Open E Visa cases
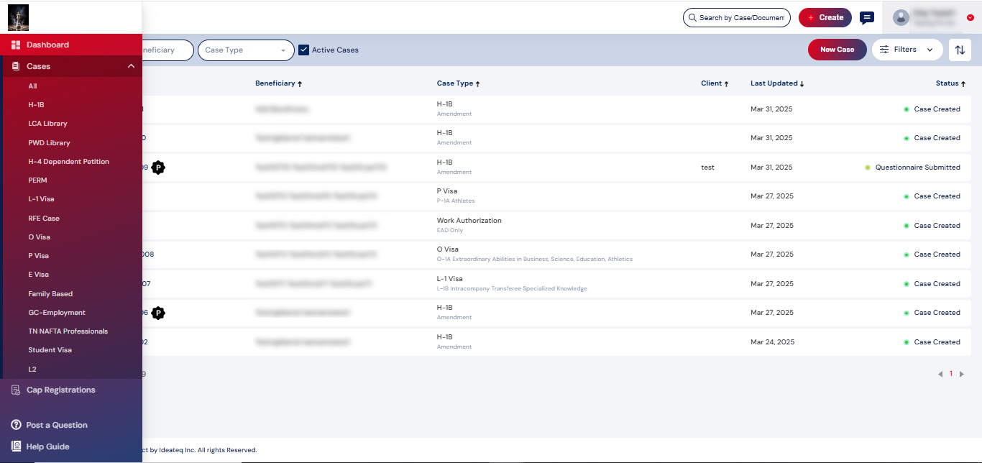Image resolution: width=982 pixels, height=463 pixels. [x=38, y=275]
